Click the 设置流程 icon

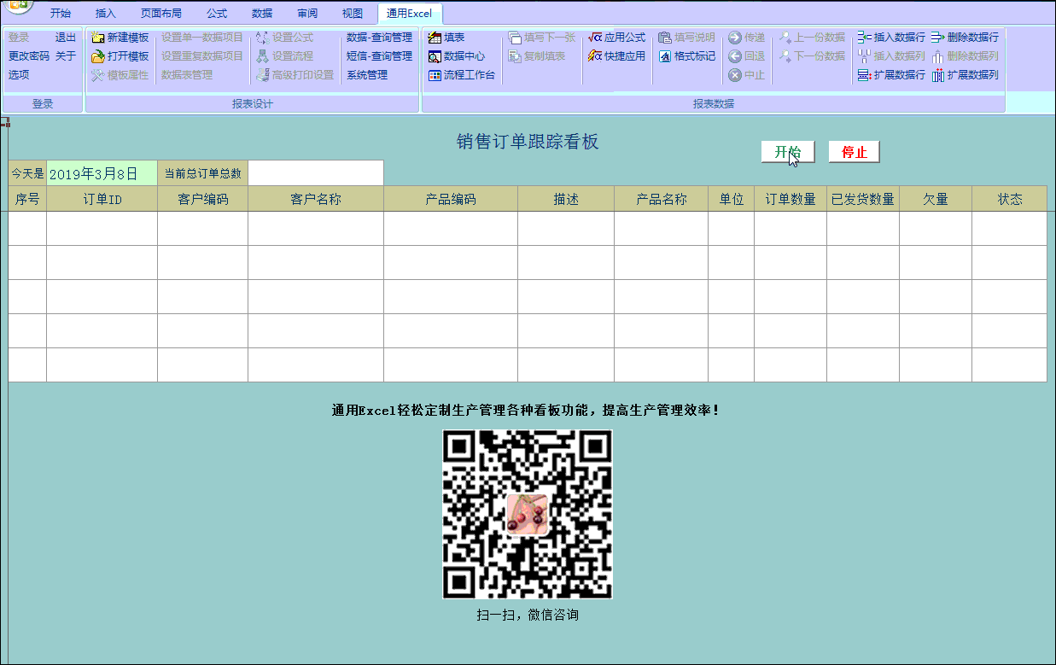tap(263, 56)
